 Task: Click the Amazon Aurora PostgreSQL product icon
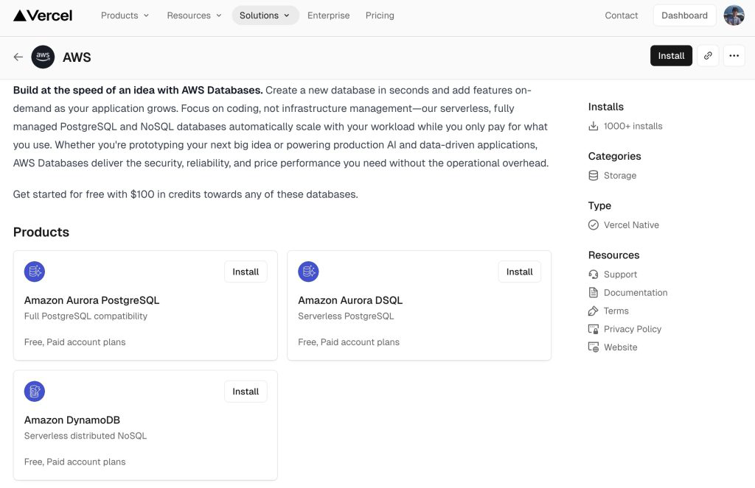pos(35,272)
